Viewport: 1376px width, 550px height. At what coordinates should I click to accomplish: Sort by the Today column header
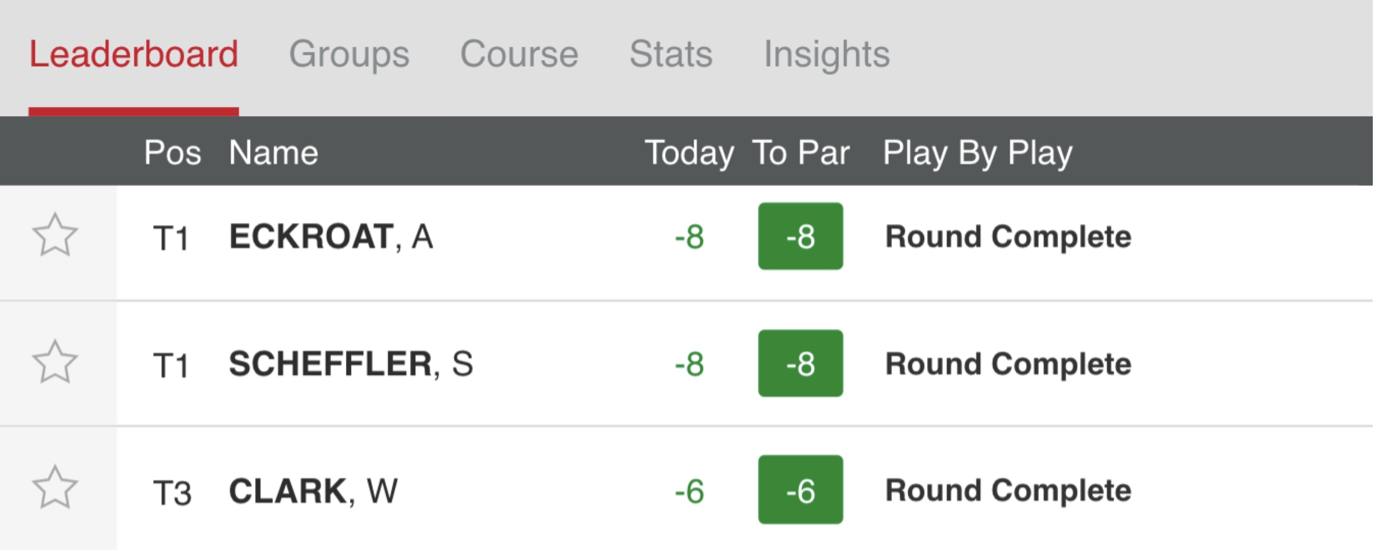point(688,153)
